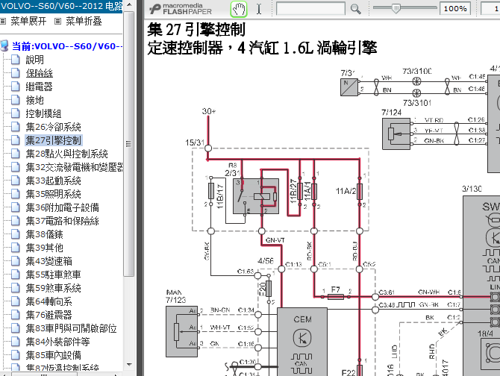Click the magnifier search icon
The width and height of the screenshot is (500, 376).
[x=355, y=9]
